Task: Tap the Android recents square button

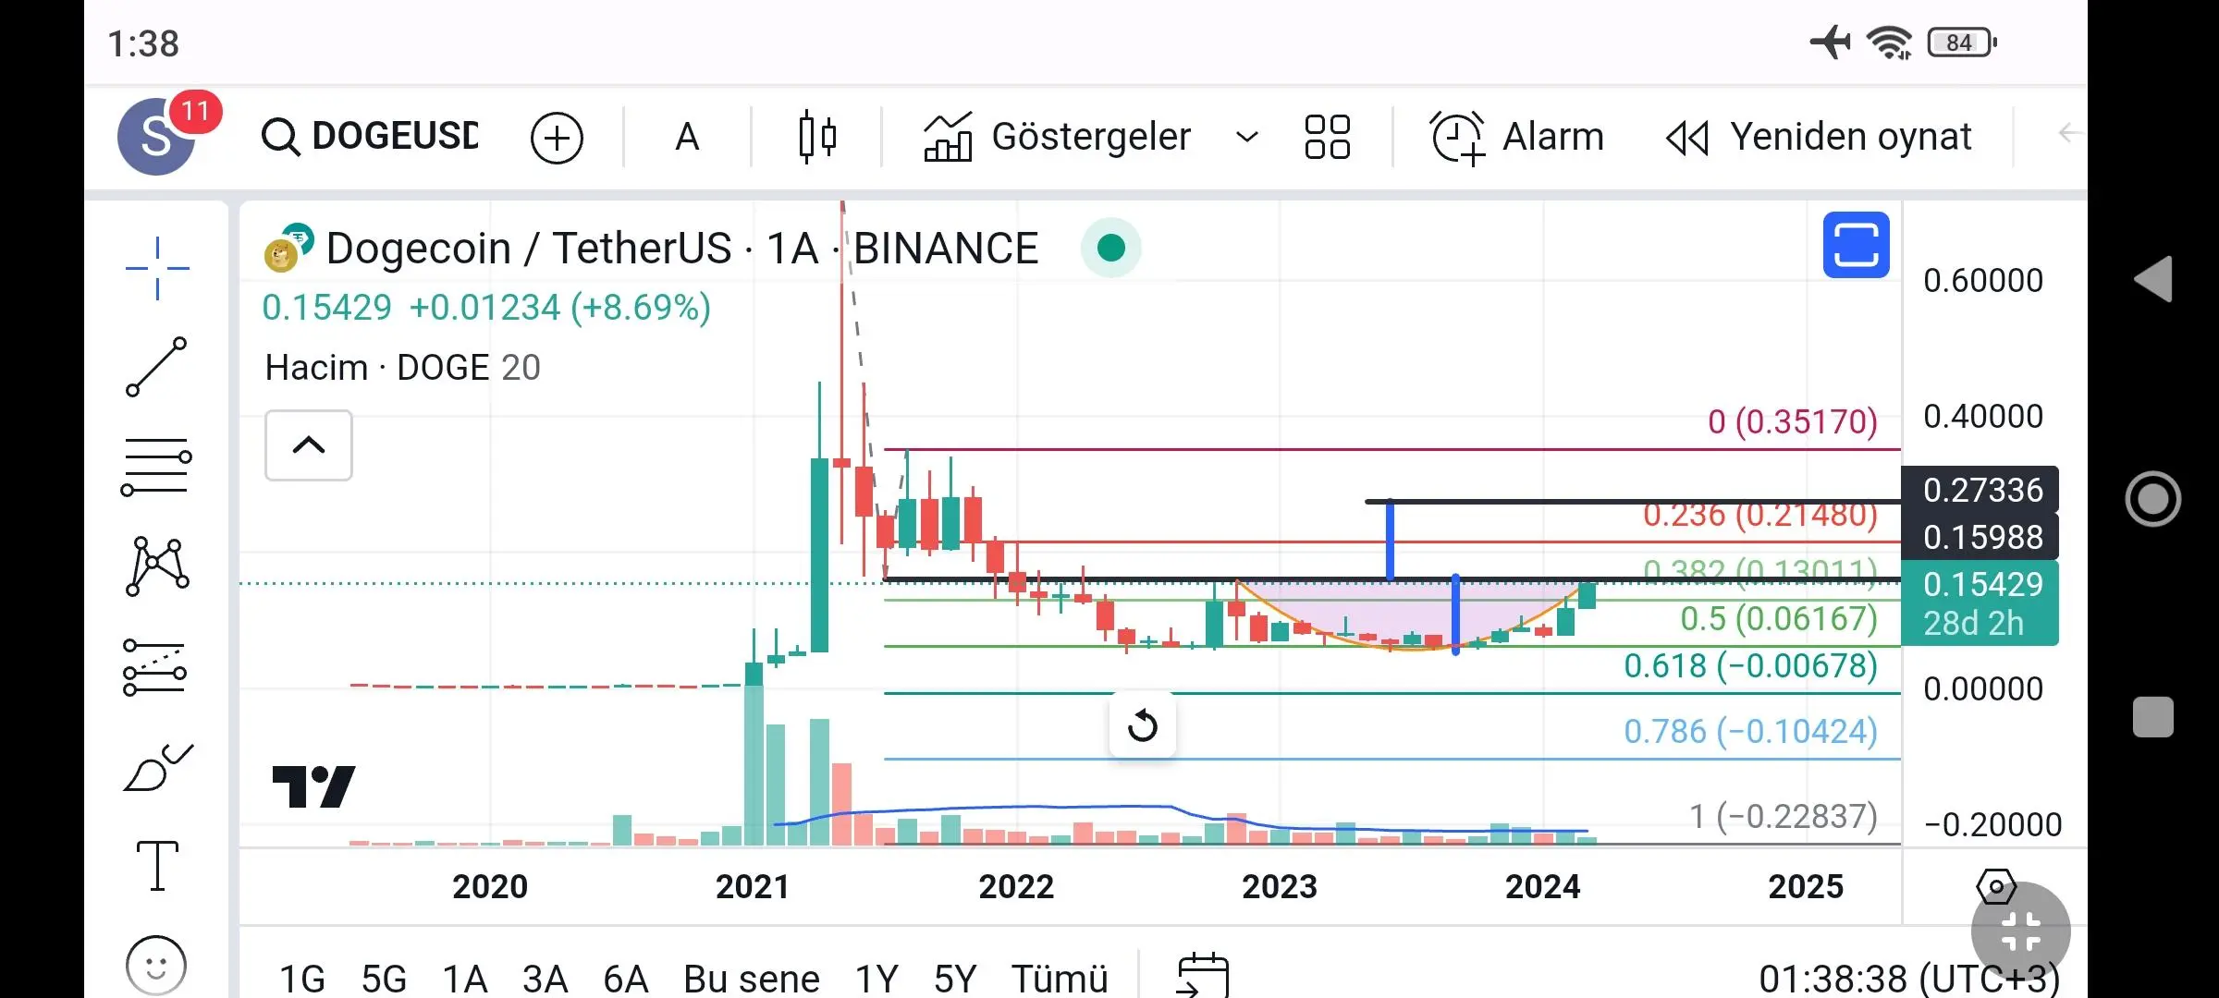Action: pyautogui.click(x=2152, y=717)
